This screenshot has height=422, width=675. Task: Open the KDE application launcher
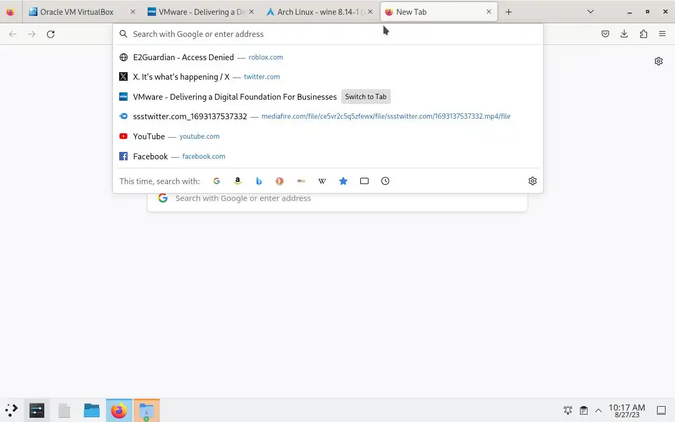pos(12,410)
